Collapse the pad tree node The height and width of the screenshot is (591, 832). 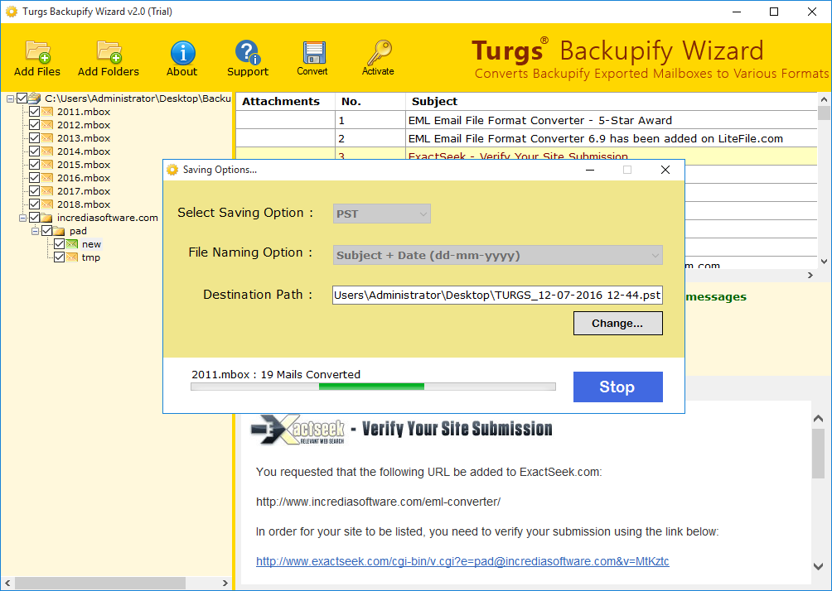pos(35,231)
